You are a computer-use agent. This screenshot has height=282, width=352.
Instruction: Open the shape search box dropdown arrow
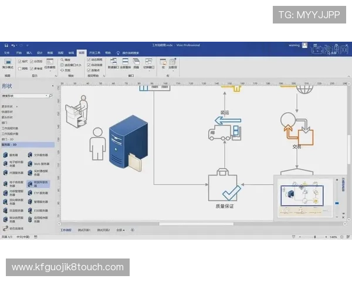(x=46, y=96)
